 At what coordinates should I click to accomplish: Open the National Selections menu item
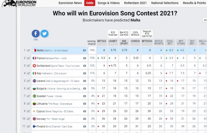tap(165, 3)
